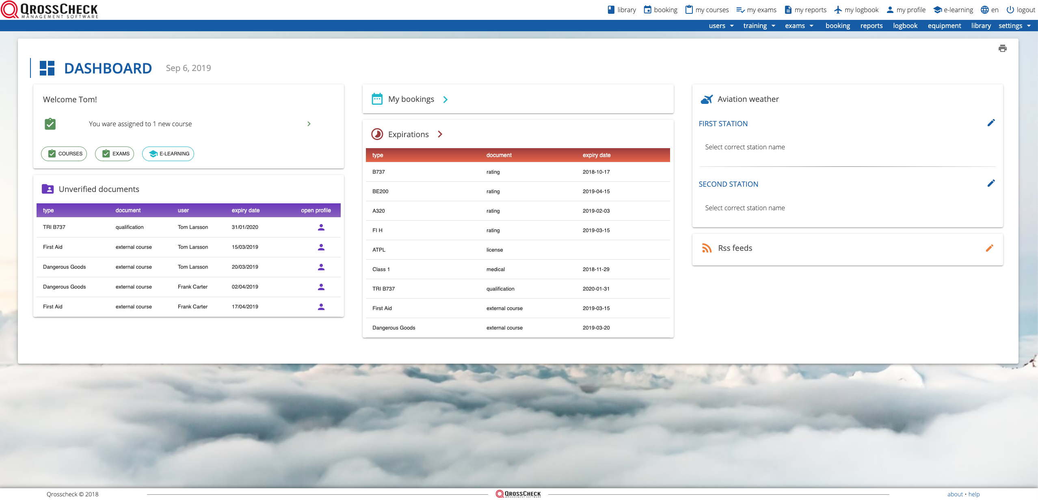1038x500 pixels.
Task: Select reports in the blue menu bar
Action: 871,26
